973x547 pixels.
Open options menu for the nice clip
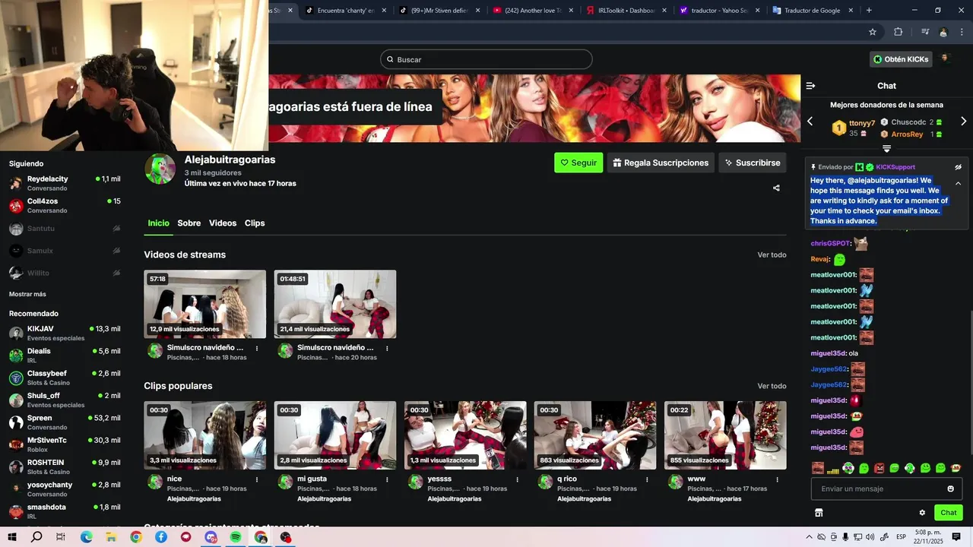(257, 480)
